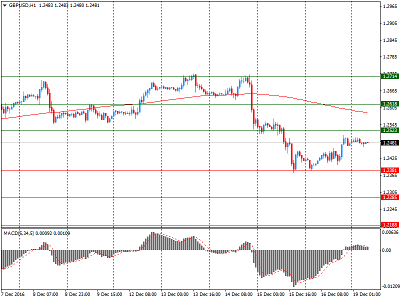Select the 1.2618 green price label

tap(390, 104)
